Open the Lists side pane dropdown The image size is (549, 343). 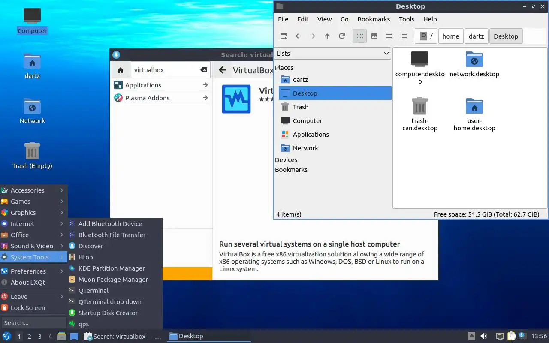tap(332, 54)
